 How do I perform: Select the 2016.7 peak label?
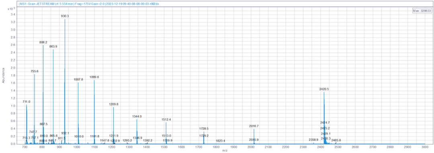(254, 126)
